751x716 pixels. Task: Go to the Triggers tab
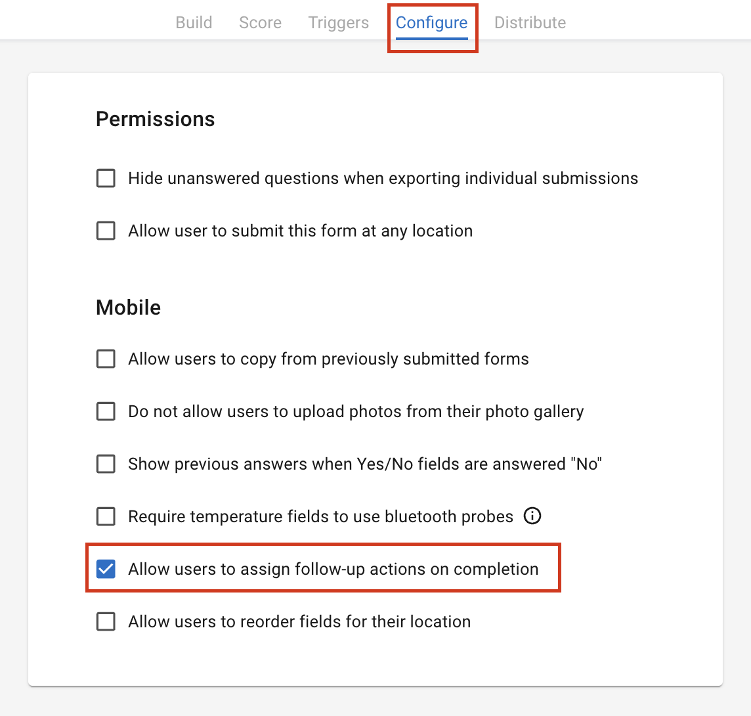pos(338,22)
